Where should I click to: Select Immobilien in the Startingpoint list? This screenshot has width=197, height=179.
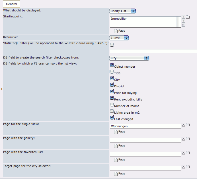click(x=119, y=19)
